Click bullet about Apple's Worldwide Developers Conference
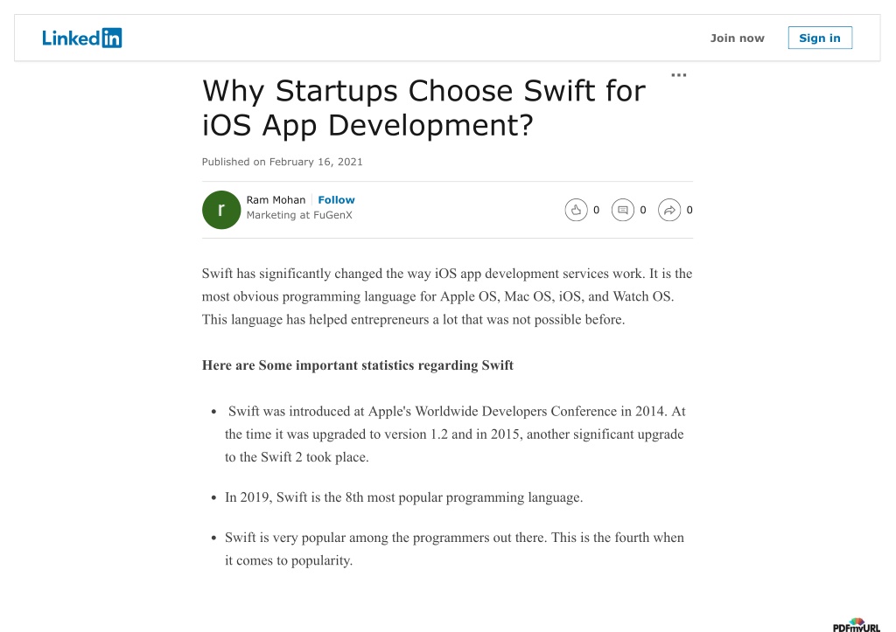This screenshot has width=896, height=632. pos(455,434)
